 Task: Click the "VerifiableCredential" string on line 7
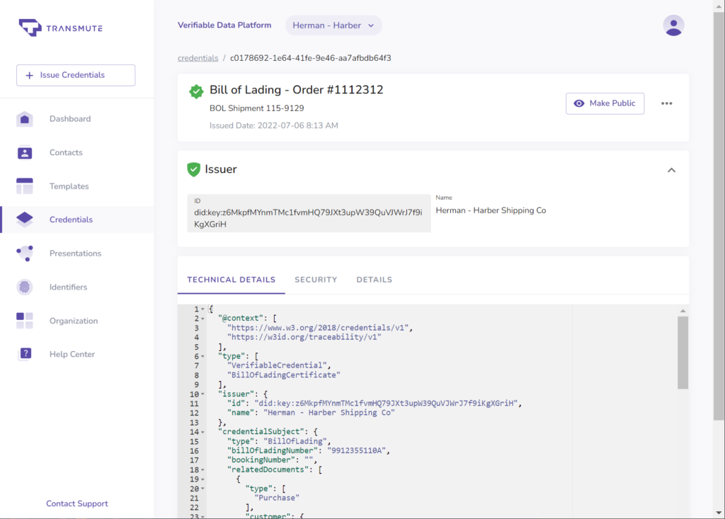tap(277, 365)
